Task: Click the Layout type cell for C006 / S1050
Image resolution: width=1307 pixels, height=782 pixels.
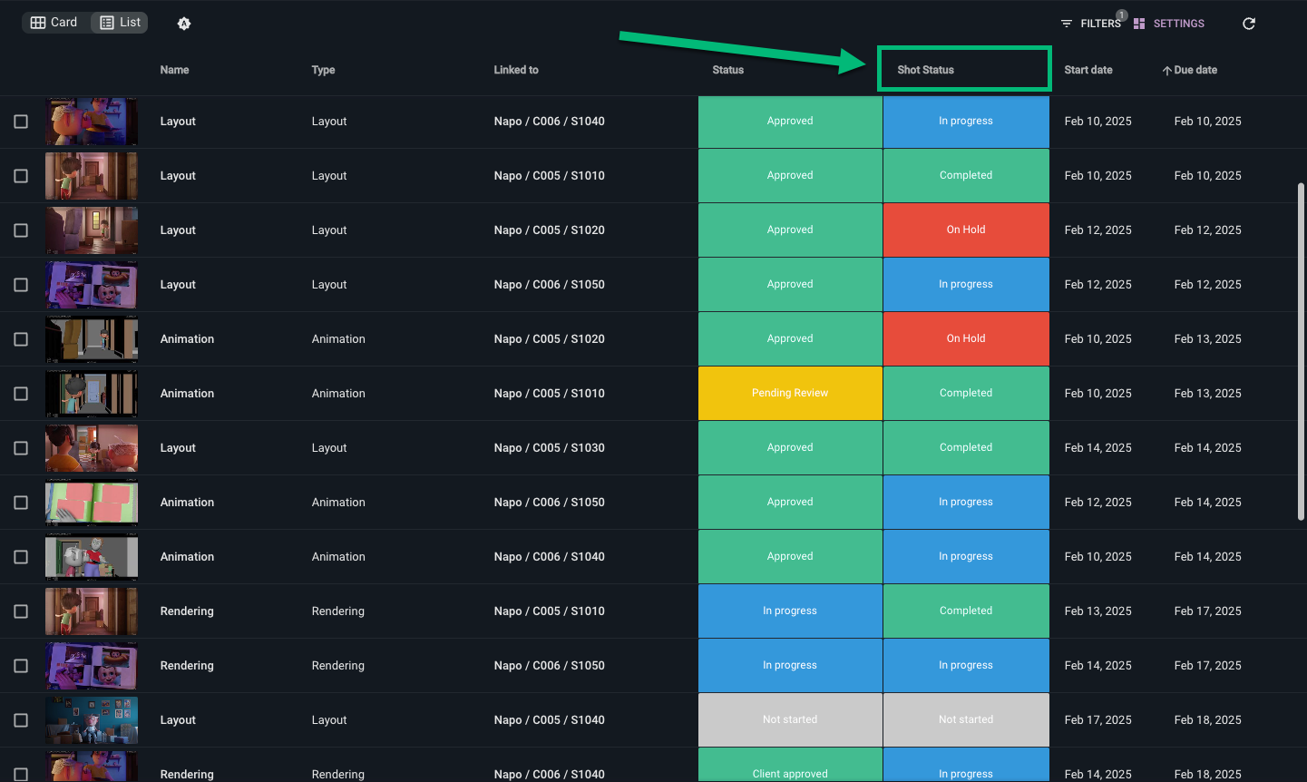Action: pyautogui.click(x=329, y=285)
